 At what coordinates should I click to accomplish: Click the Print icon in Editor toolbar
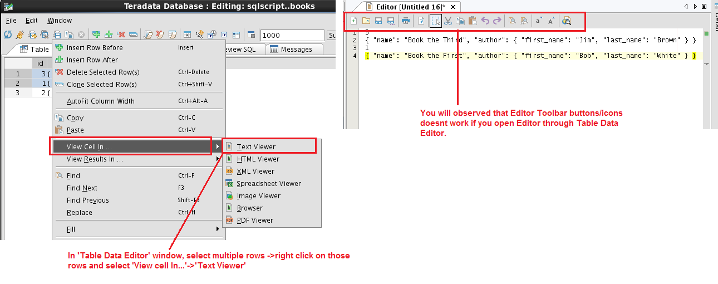[x=406, y=21]
